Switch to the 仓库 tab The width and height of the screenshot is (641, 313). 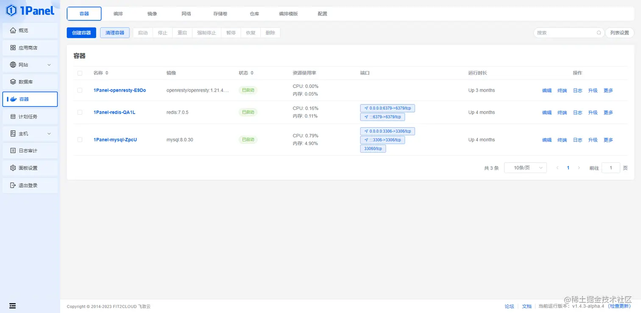pos(254,14)
